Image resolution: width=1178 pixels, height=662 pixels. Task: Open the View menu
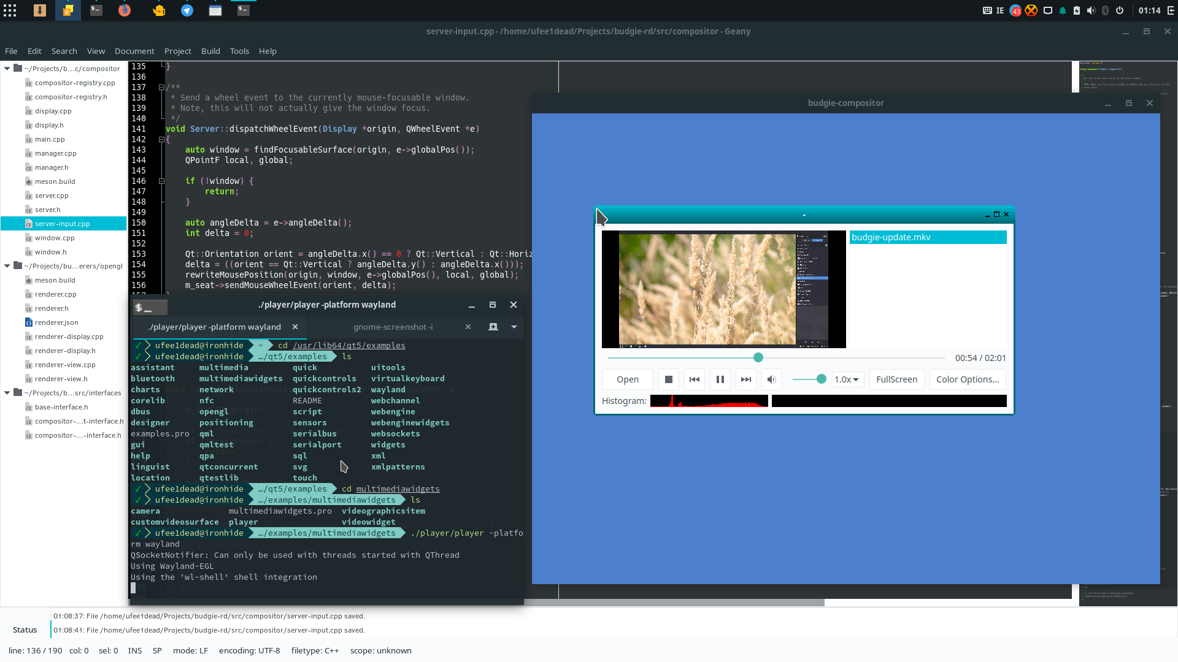pos(96,51)
